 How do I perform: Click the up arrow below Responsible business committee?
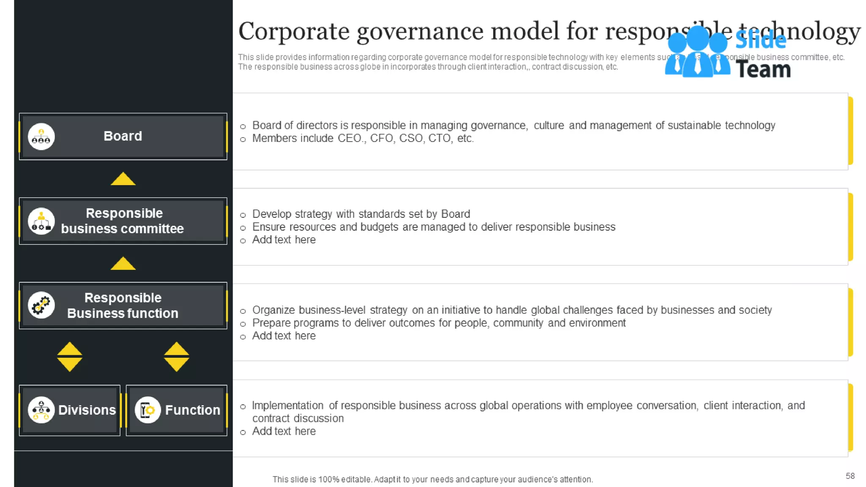click(x=123, y=263)
